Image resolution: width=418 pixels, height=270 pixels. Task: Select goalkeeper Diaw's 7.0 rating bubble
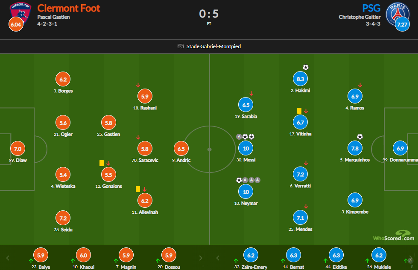tap(18, 149)
